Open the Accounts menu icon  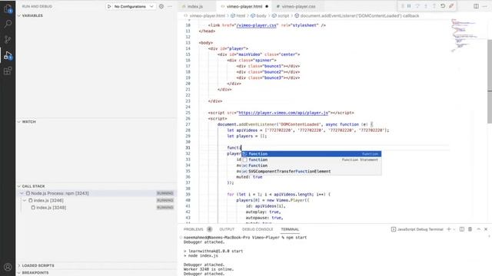click(8, 267)
